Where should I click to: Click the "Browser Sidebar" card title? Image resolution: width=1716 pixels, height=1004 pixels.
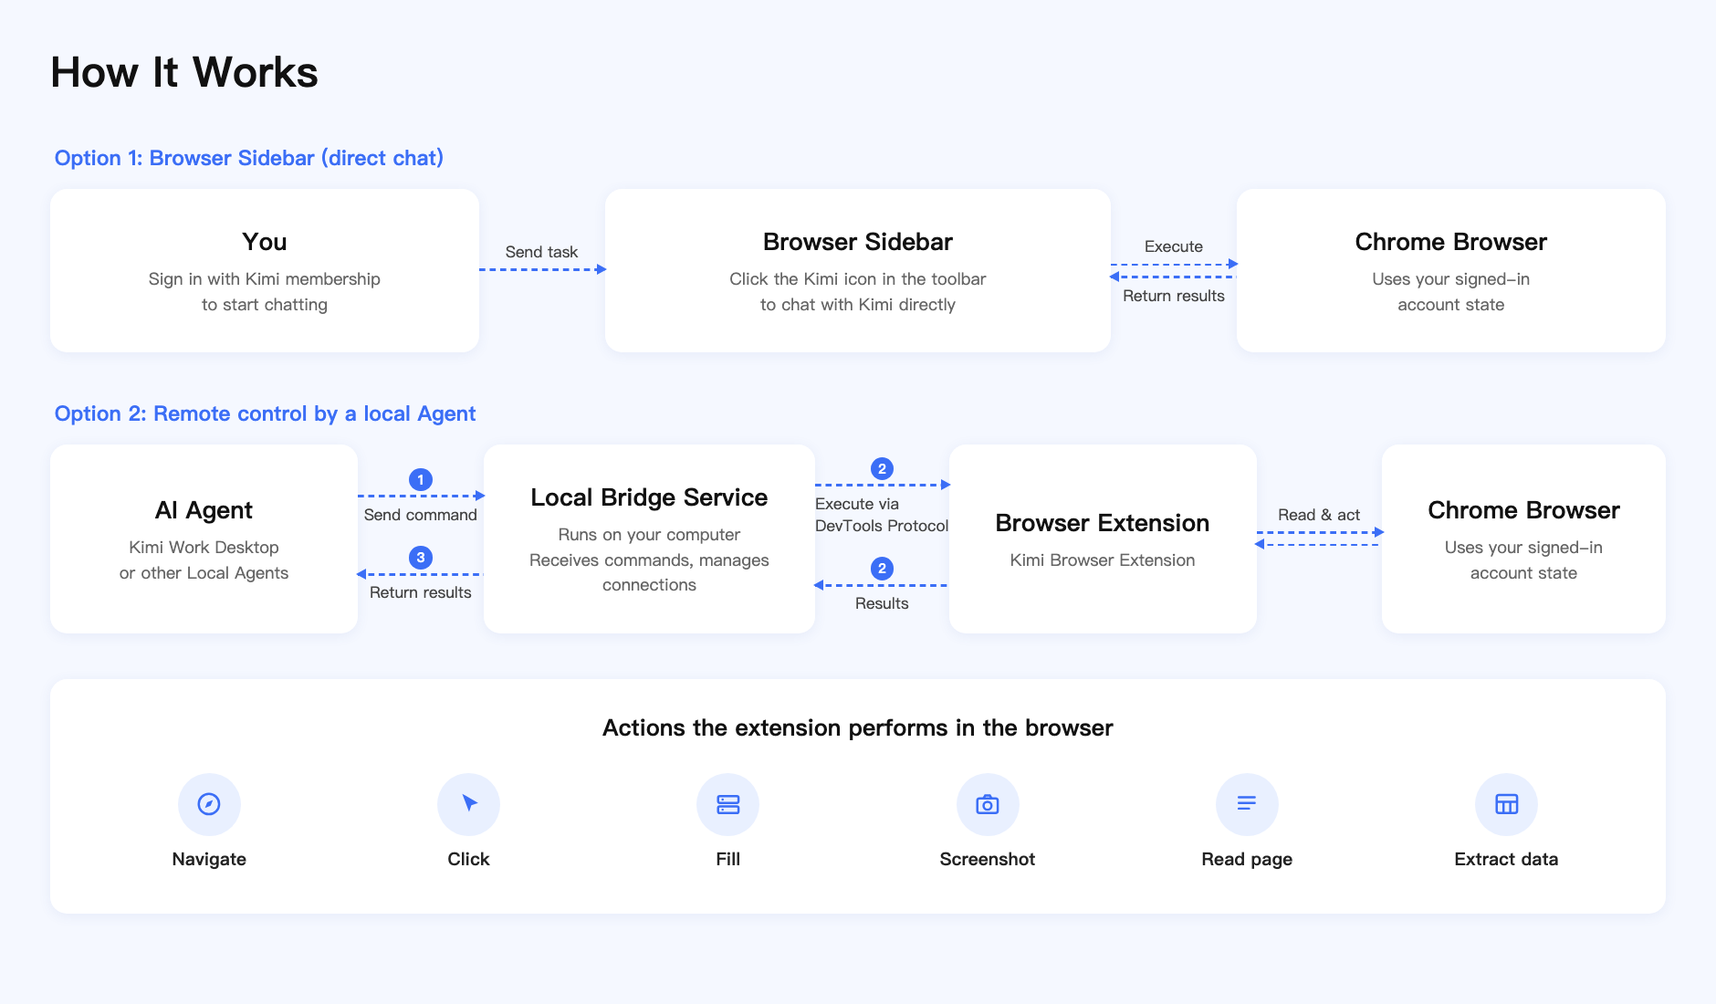click(x=858, y=242)
